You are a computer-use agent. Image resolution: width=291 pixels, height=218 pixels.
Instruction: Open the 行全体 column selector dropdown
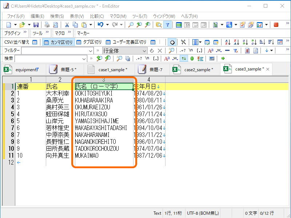point(144,51)
